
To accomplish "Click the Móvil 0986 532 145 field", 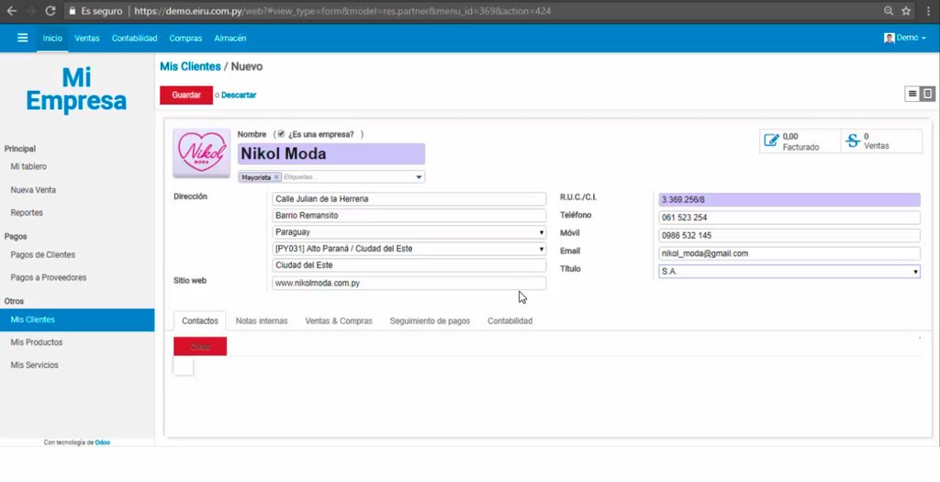I will coord(789,236).
